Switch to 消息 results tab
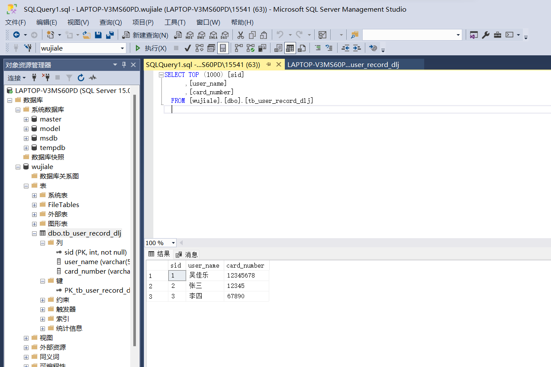551x367 pixels. click(x=187, y=254)
